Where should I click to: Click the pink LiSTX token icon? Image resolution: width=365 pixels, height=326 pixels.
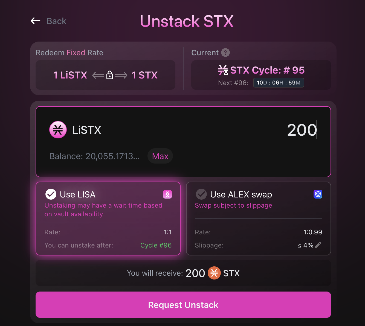coord(58,130)
